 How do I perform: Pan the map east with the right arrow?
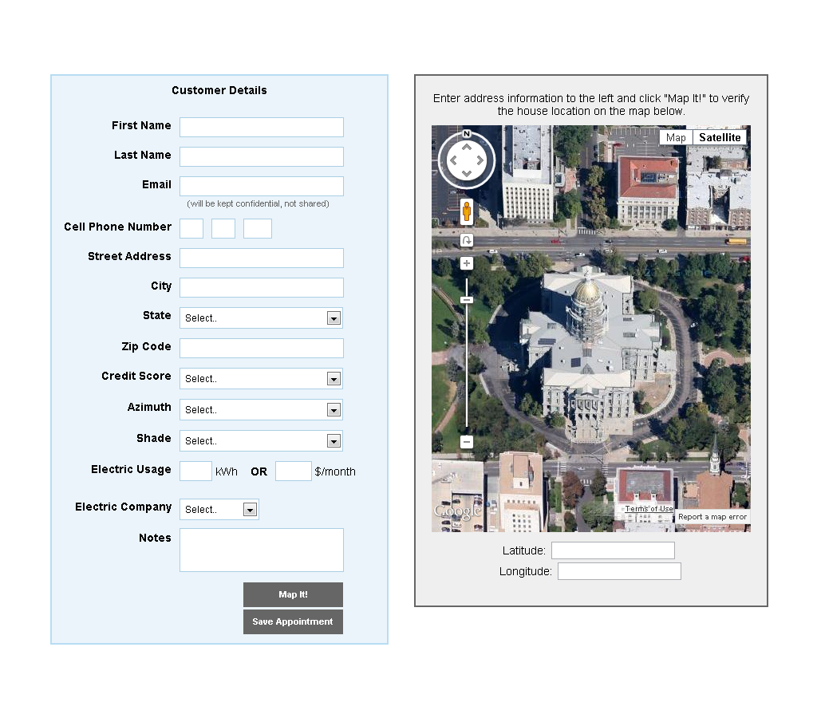click(x=480, y=160)
